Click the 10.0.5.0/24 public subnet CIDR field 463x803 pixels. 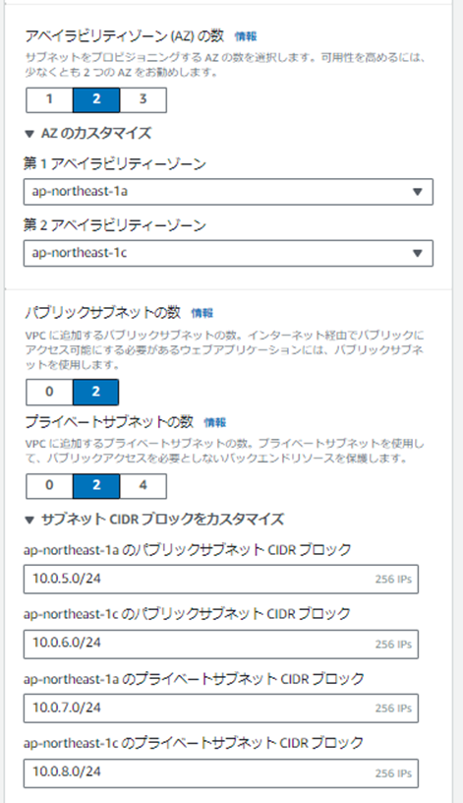(x=221, y=580)
